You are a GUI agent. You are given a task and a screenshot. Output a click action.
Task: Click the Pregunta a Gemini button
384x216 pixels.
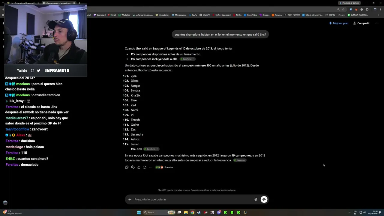tap(349, 3)
